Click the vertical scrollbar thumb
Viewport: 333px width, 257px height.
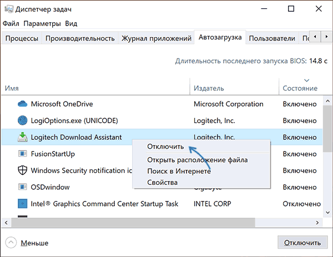(327, 129)
